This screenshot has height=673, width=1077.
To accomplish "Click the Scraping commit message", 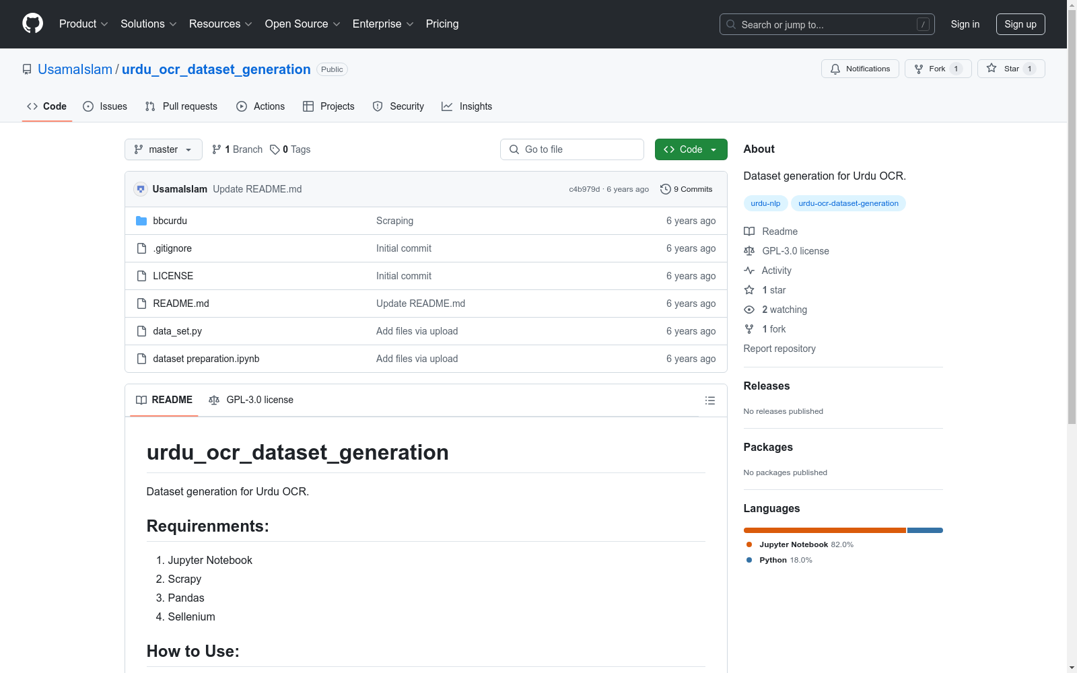I will (395, 221).
